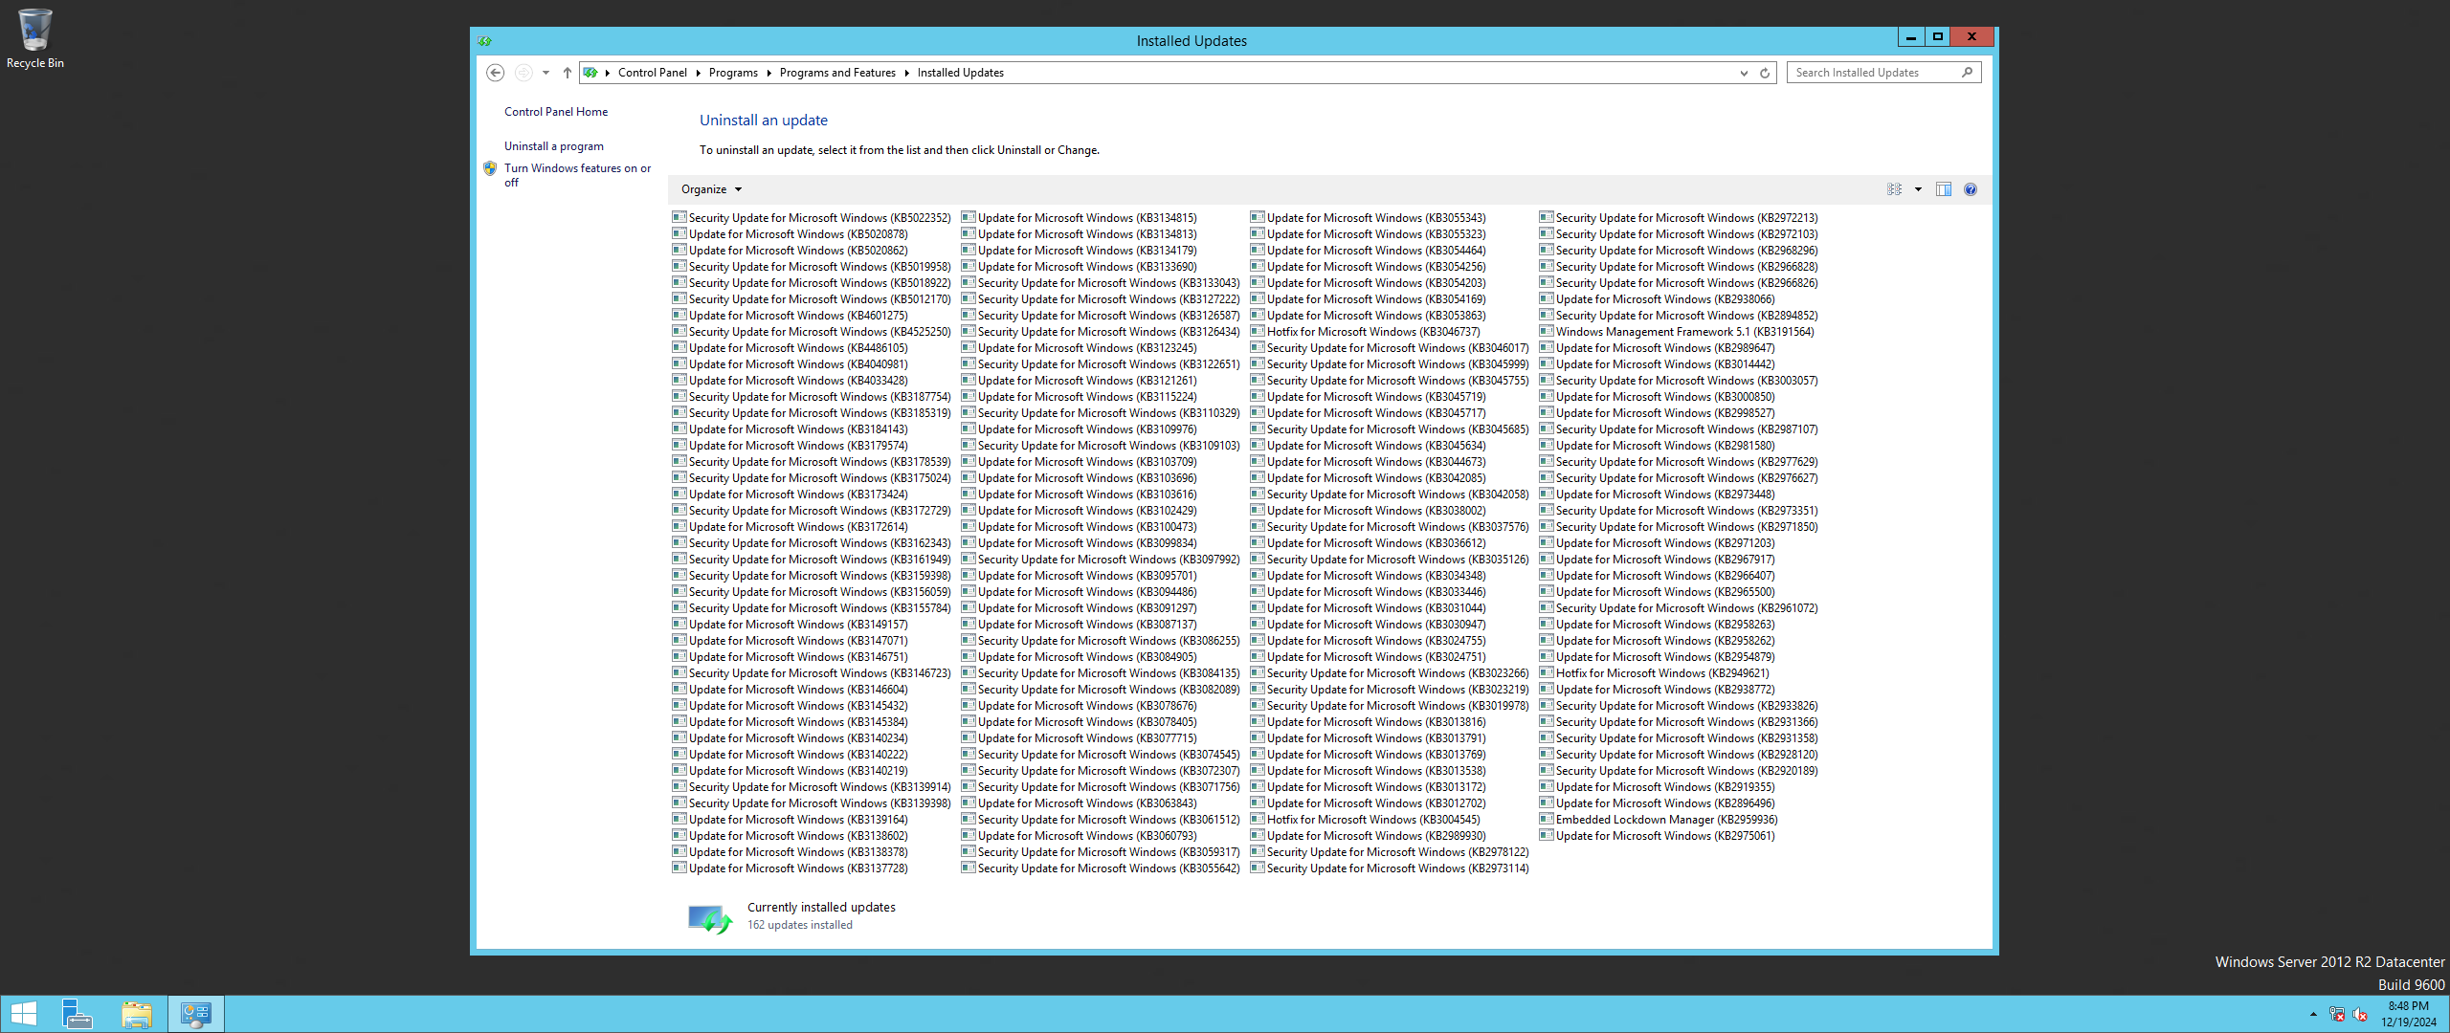The height and width of the screenshot is (1033, 2450).
Task: Select Update for Microsoft Windows KB3134815
Action: coord(1080,218)
